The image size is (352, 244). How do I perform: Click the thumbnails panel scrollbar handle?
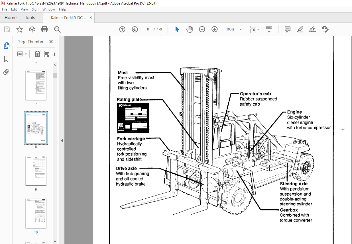pos(55,75)
